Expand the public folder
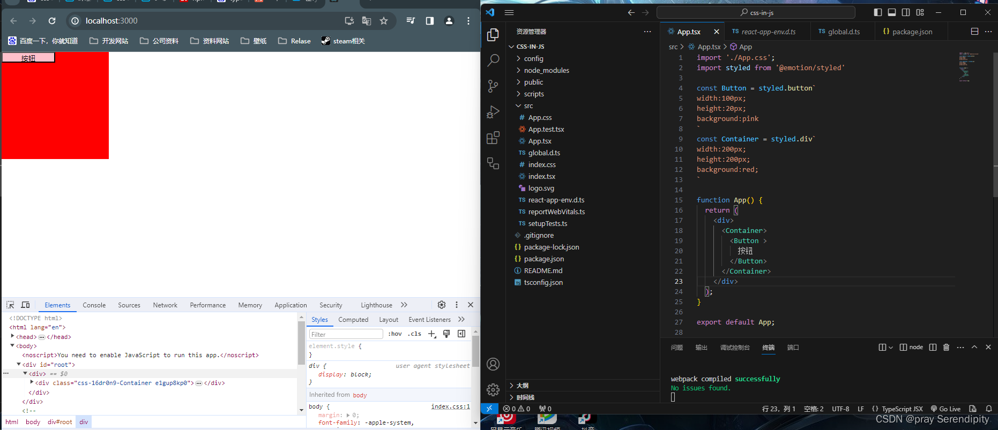The image size is (998, 430). tap(583, 82)
